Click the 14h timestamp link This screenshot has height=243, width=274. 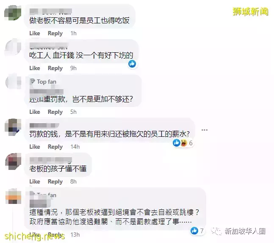(x=75, y=147)
